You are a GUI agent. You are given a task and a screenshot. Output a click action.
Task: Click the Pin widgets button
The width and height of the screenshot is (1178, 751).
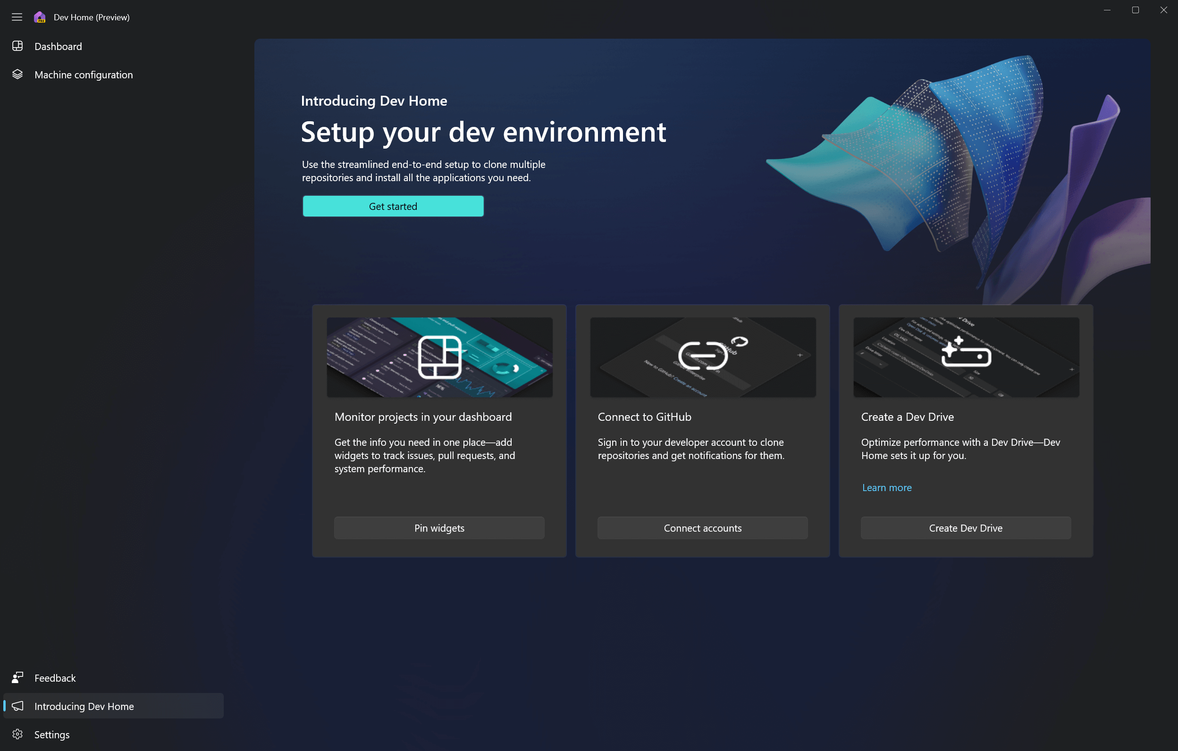pos(439,527)
